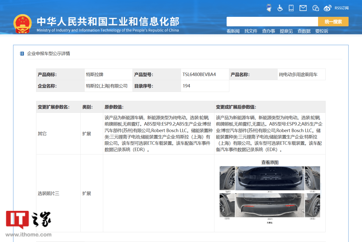This screenshot has height=242, width=362.
Task: Open the rear bumper photo thumbnail
Action: [270, 205]
